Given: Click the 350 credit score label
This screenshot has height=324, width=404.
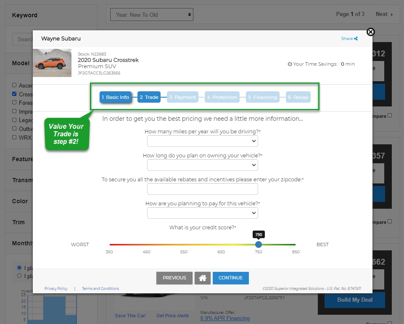Looking at the screenshot, I should (109, 252).
